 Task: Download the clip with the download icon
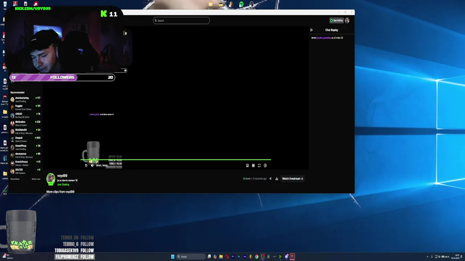click(277, 179)
